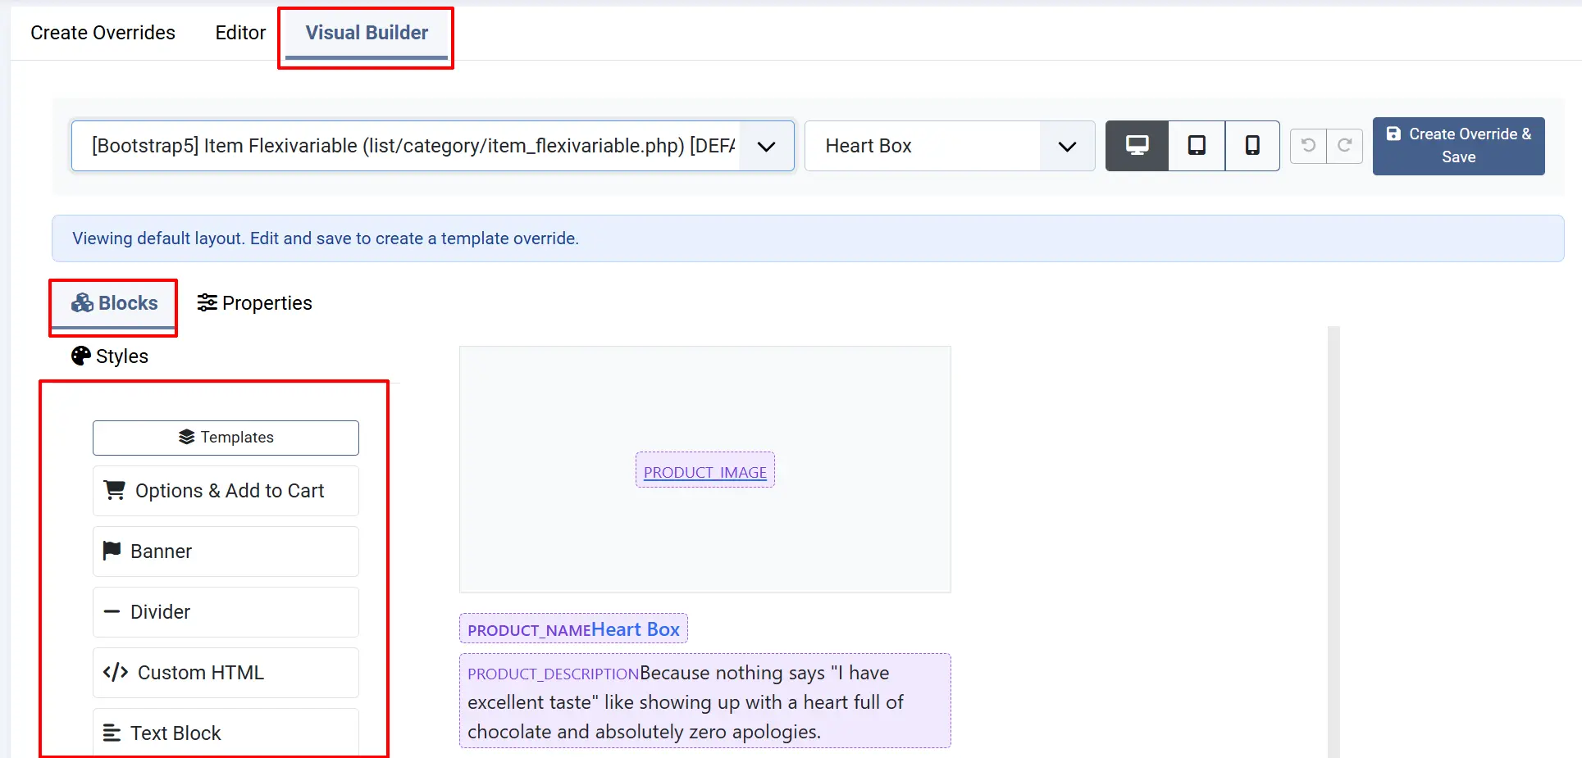1582x758 pixels.
Task: Click the Blocks cubes icon
Action: tap(82, 303)
